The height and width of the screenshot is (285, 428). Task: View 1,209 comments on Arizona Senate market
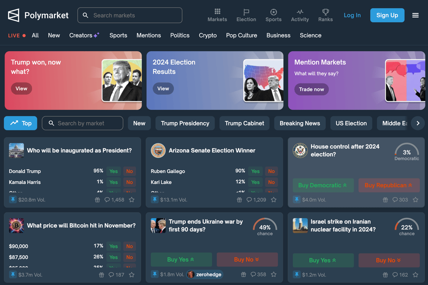click(x=256, y=200)
